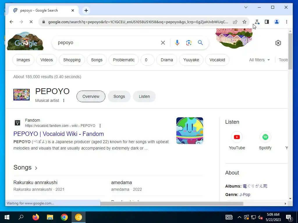Launch Firefox from the taskbar
The height and width of the screenshot is (223, 298).
coord(36,217)
